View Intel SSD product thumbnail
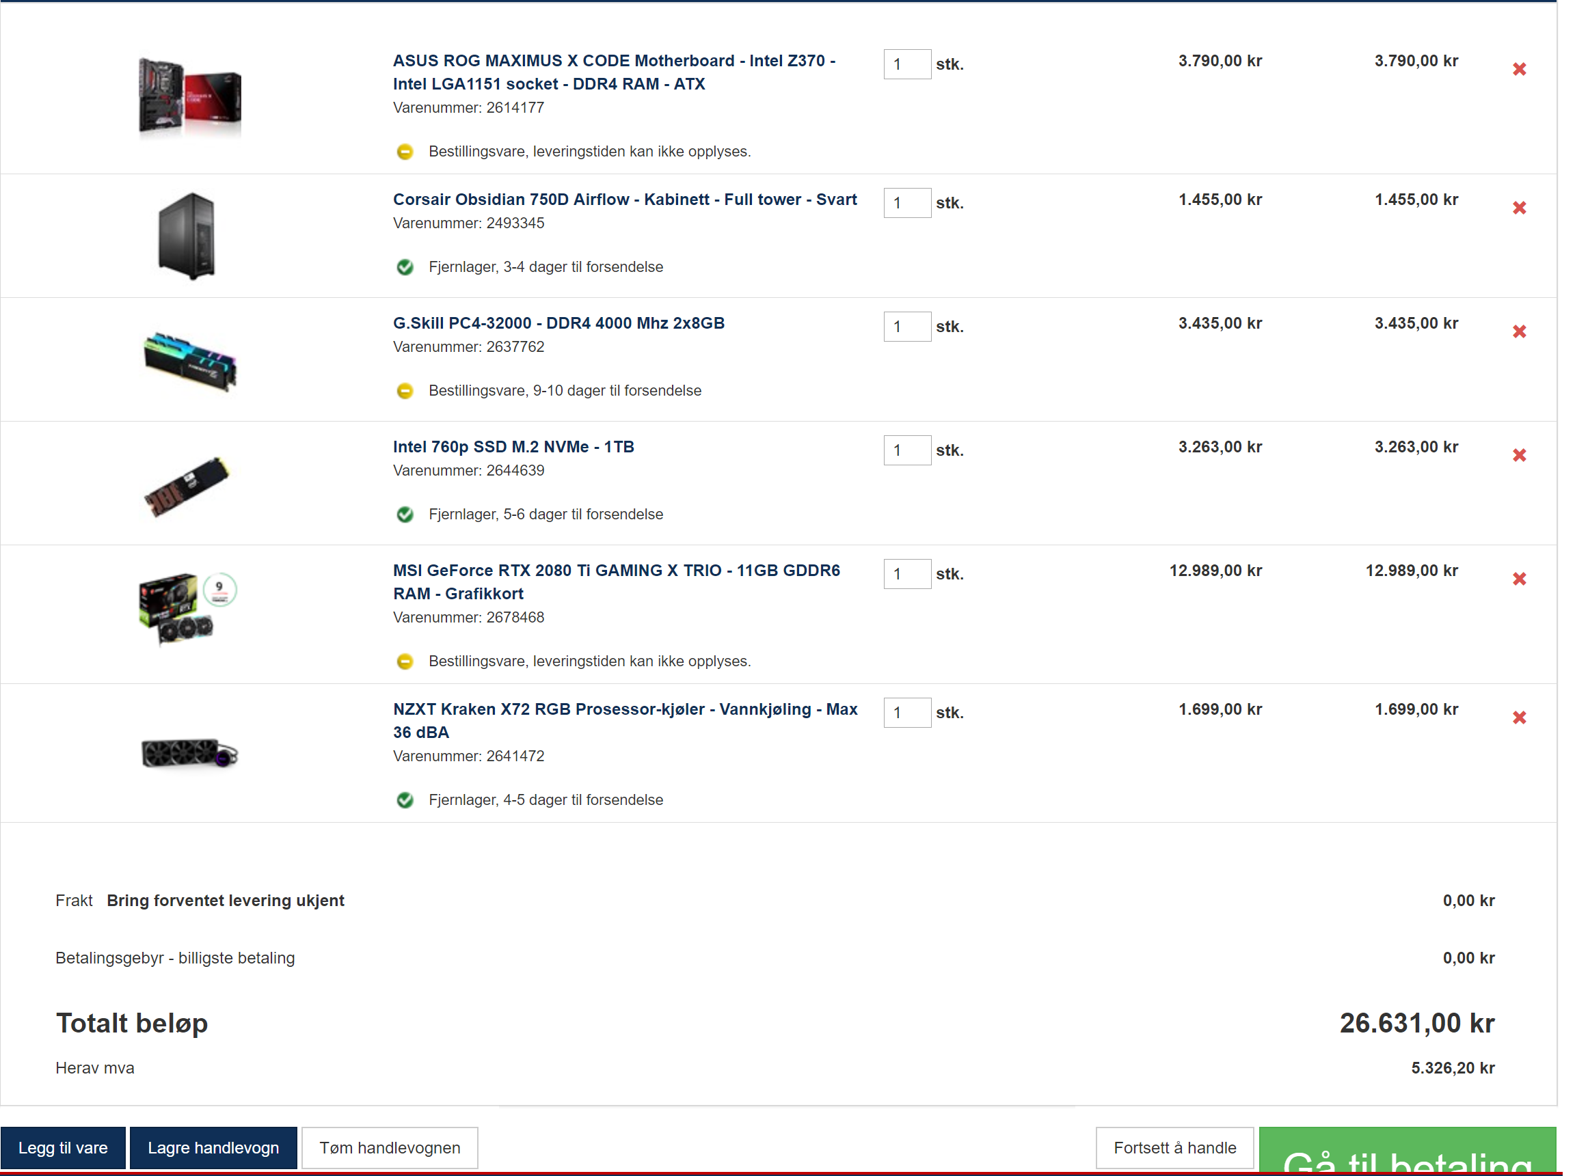Screen dimensions: 1575x1176 [x=187, y=487]
